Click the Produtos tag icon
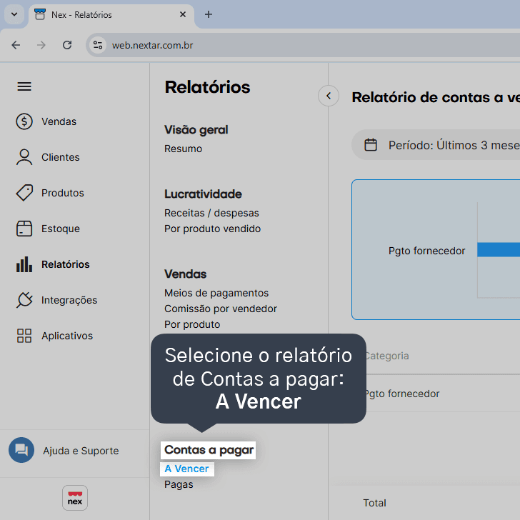Image resolution: width=520 pixels, height=520 pixels. (24, 193)
